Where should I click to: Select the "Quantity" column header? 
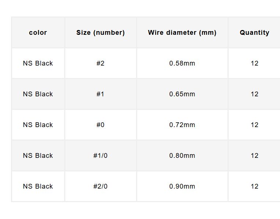point(254,33)
